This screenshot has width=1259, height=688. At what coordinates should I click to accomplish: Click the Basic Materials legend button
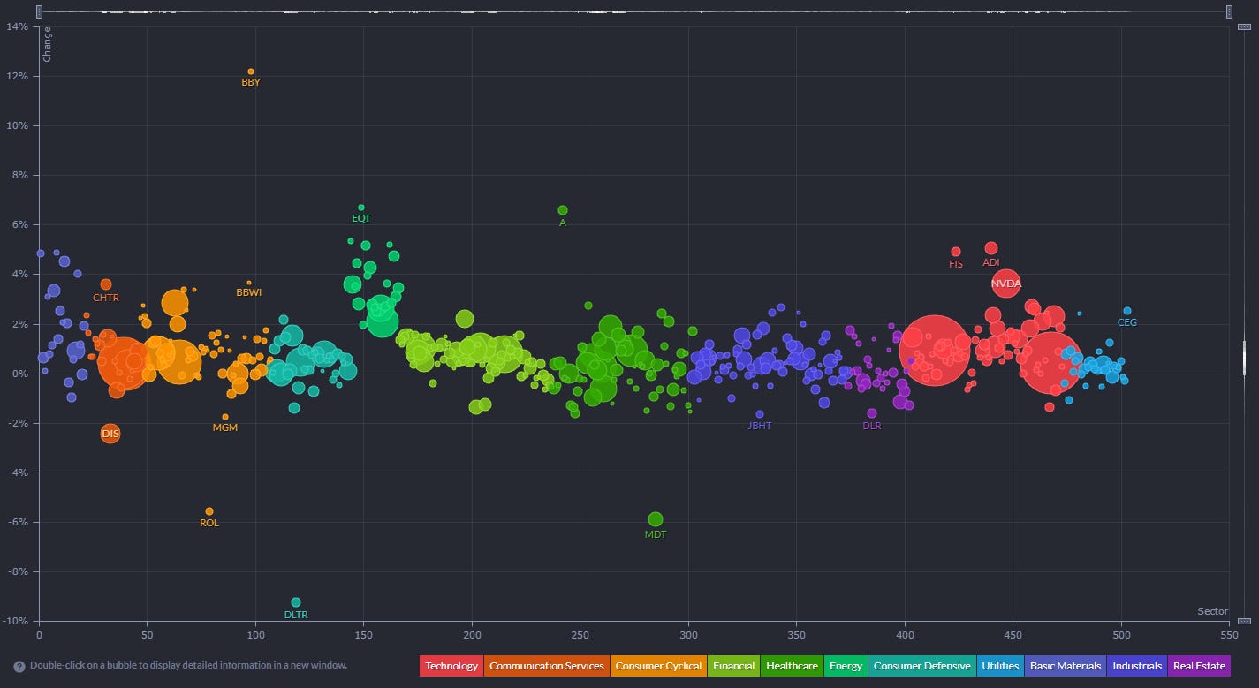point(1066,666)
